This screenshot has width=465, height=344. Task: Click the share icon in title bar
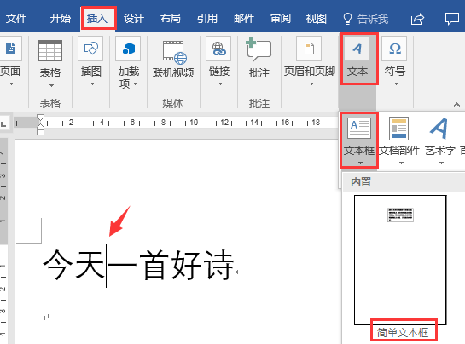[x=417, y=20]
